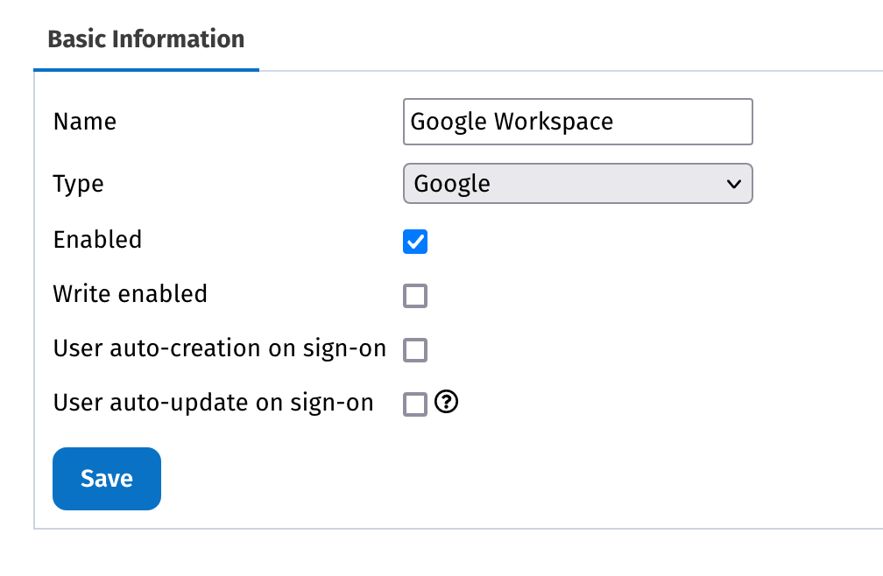Click the Write enabled label
This screenshot has width=883, height=576.
130,293
